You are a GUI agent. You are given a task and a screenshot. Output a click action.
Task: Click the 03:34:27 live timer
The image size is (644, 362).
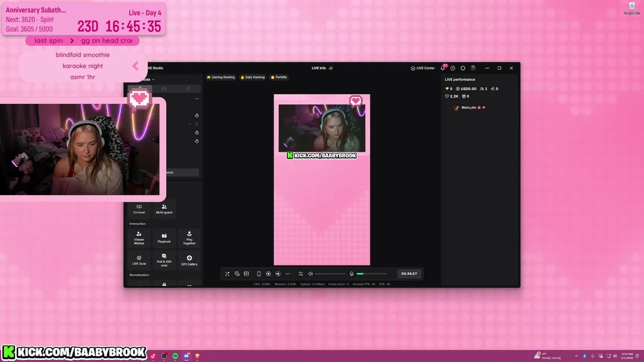409,274
